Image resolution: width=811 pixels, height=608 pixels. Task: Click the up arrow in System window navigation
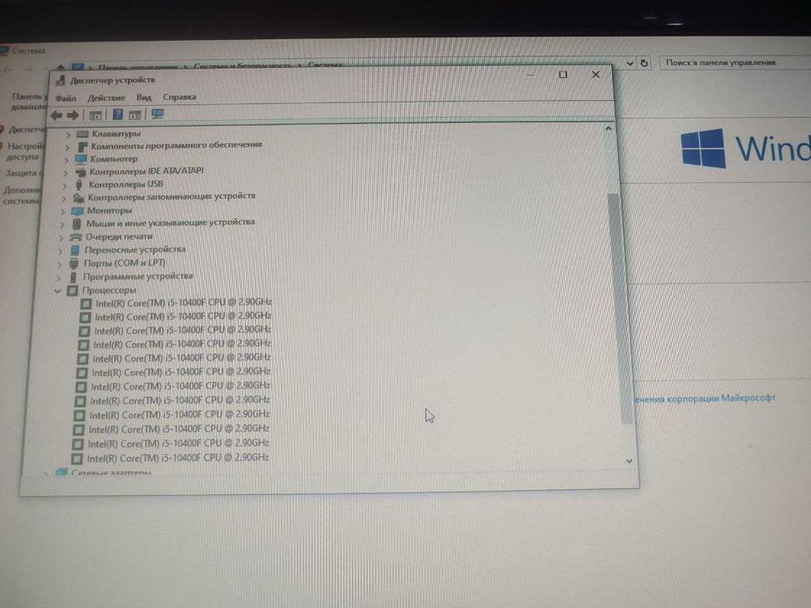click(61, 67)
